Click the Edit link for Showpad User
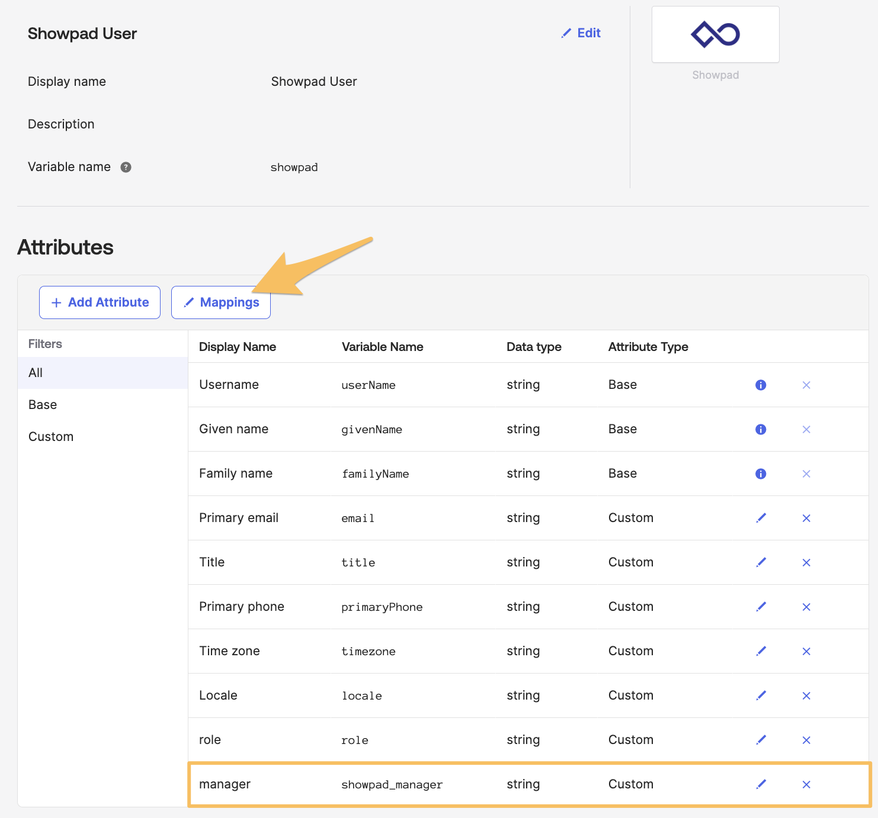 581,33
